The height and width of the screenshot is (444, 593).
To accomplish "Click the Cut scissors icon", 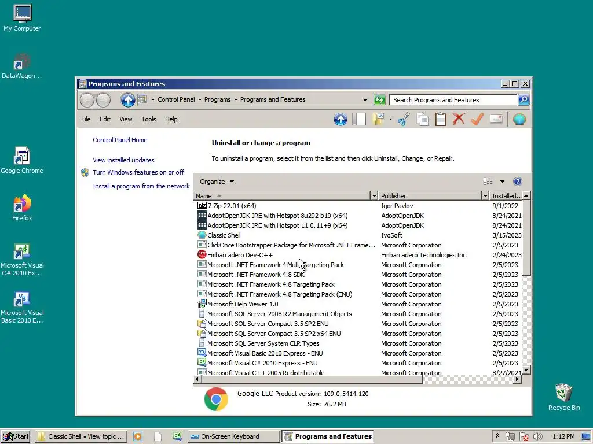I will (x=404, y=119).
